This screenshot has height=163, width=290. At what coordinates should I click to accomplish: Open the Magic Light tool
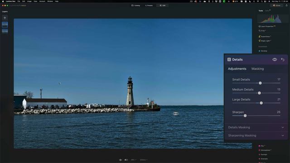coord(265,41)
